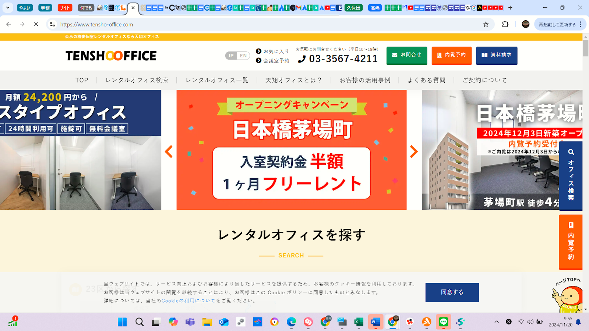Image resolution: width=589 pixels, height=331 pixels.
Task: Click the ページTOPへ mascot icon
Action: pos(568,295)
